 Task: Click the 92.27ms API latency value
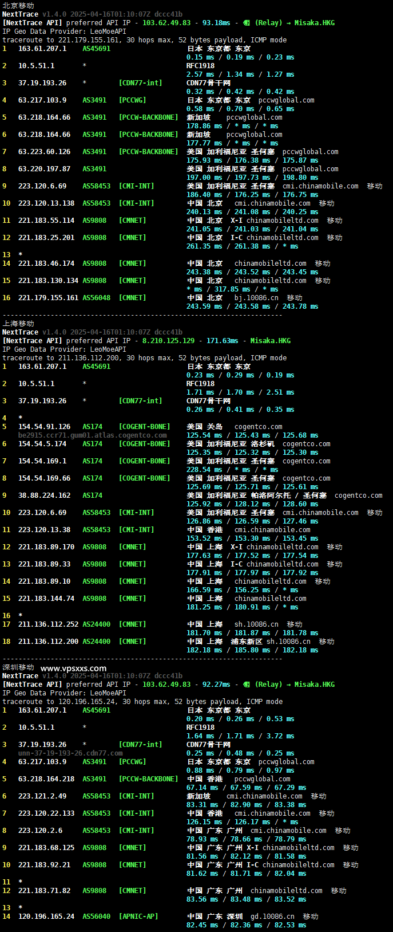click(x=216, y=685)
